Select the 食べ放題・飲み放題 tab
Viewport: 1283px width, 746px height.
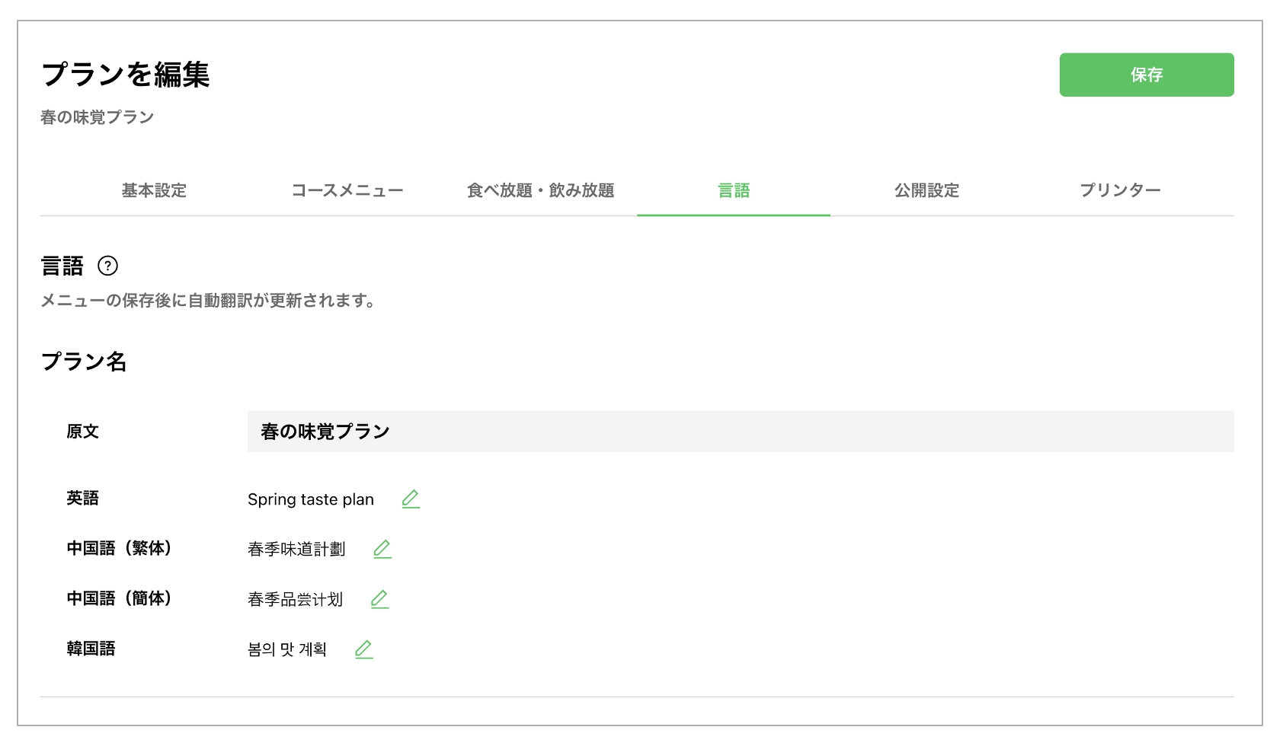542,190
